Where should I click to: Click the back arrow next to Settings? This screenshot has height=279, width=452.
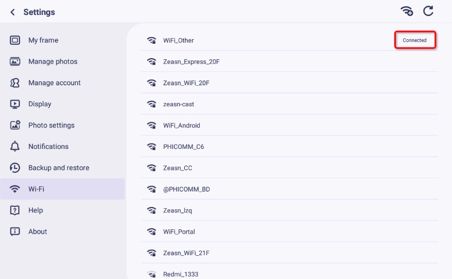12,12
